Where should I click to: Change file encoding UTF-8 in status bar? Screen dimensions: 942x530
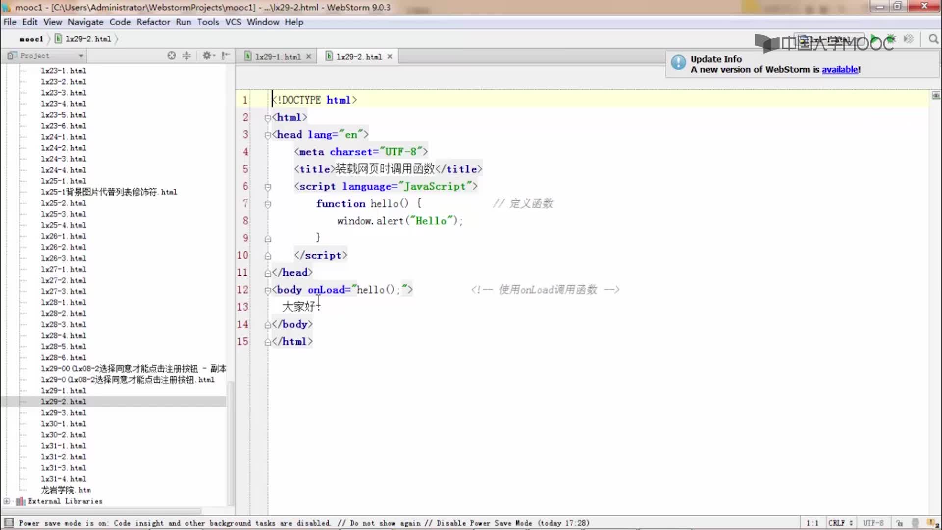click(873, 523)
